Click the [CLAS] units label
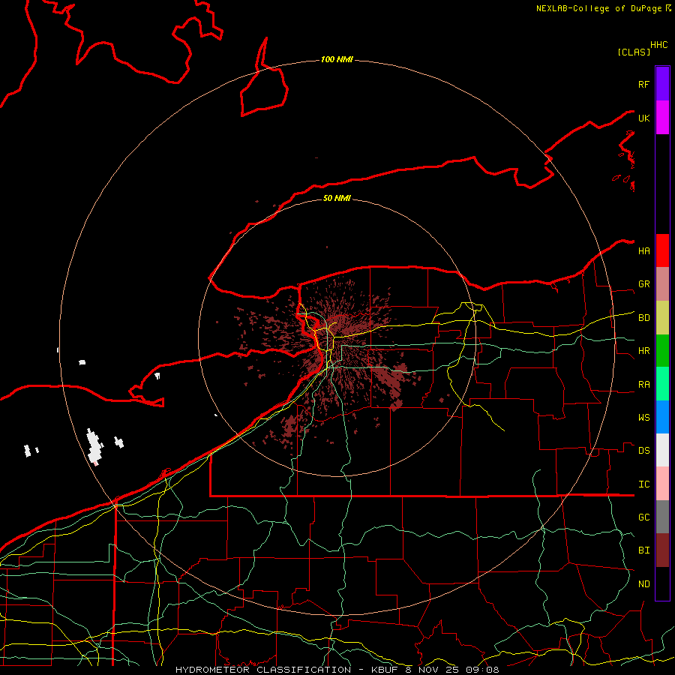 point(634,52)
